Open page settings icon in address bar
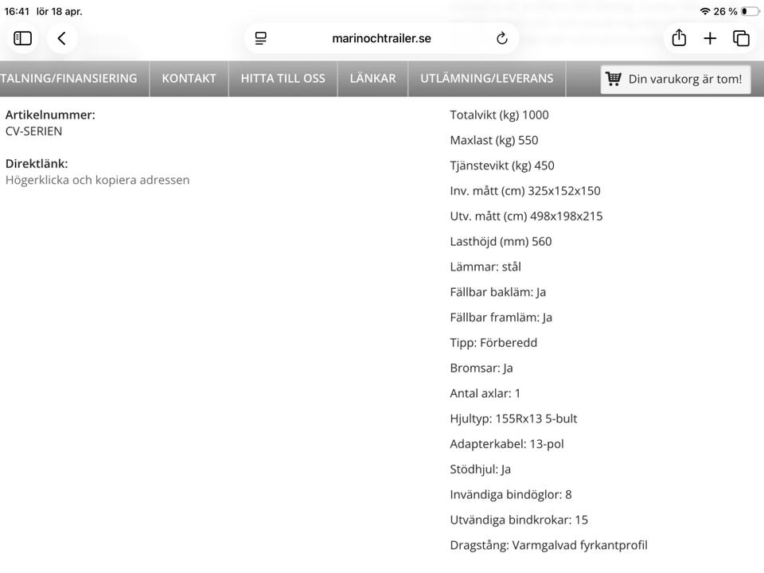764x573 pixels. click(260, 38)
